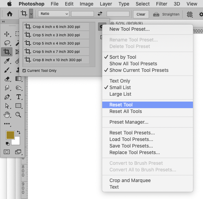
Task: Reset to default black and white colors
Action: pyautogui.click(x=8, y=144)
